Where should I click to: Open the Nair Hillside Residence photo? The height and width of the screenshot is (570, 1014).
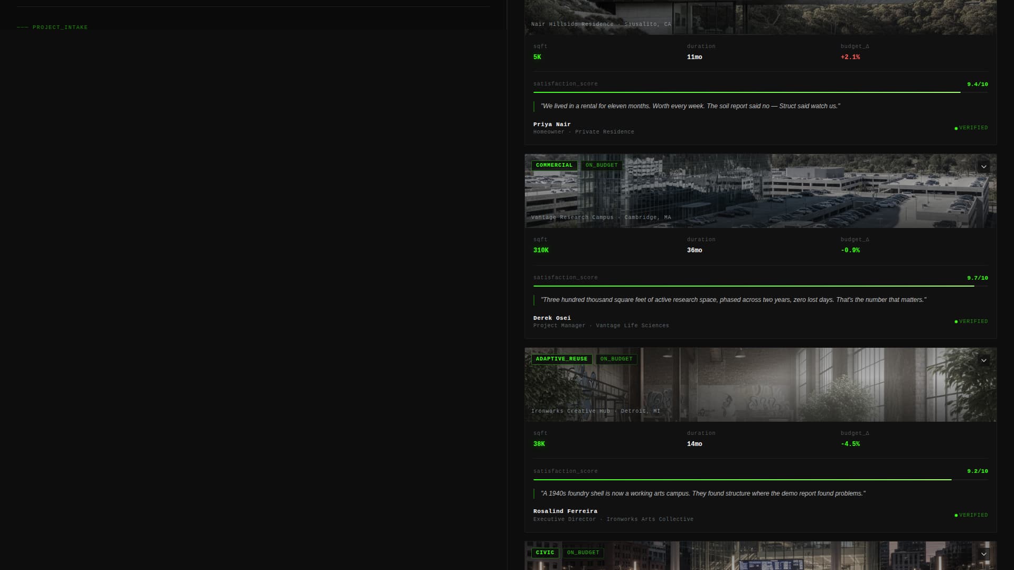coord(760,17)
